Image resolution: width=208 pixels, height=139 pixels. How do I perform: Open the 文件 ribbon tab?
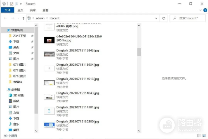click(x=7, y=10)
